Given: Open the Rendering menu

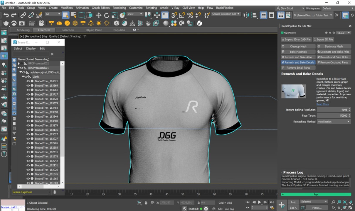Looking at the screenshot, I should [119, 8].
